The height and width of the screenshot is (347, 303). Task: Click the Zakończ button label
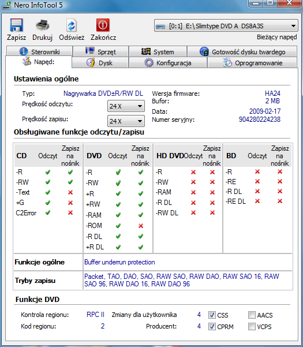click(103, 38)
